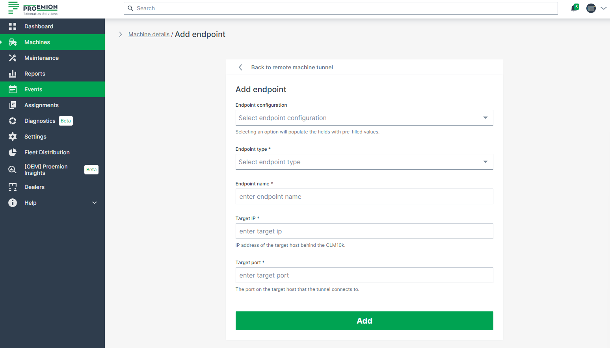Go to Dealers in the sidebar
The image size is (610, 348).
pos(34,187)
